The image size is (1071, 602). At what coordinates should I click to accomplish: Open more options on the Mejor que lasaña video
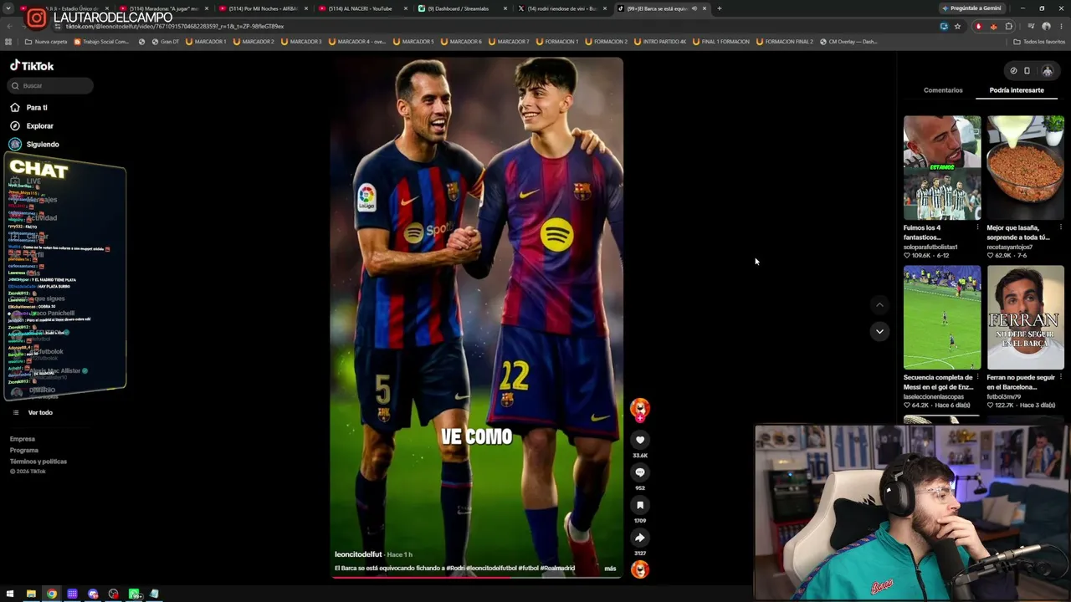(x=1061, y=227)
